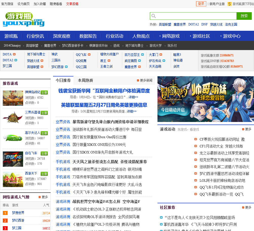Screen dimensions: 254x231
Task: Click H bullet icon before CF寒假火线招募活动网址
Action: tap(196, 139)
